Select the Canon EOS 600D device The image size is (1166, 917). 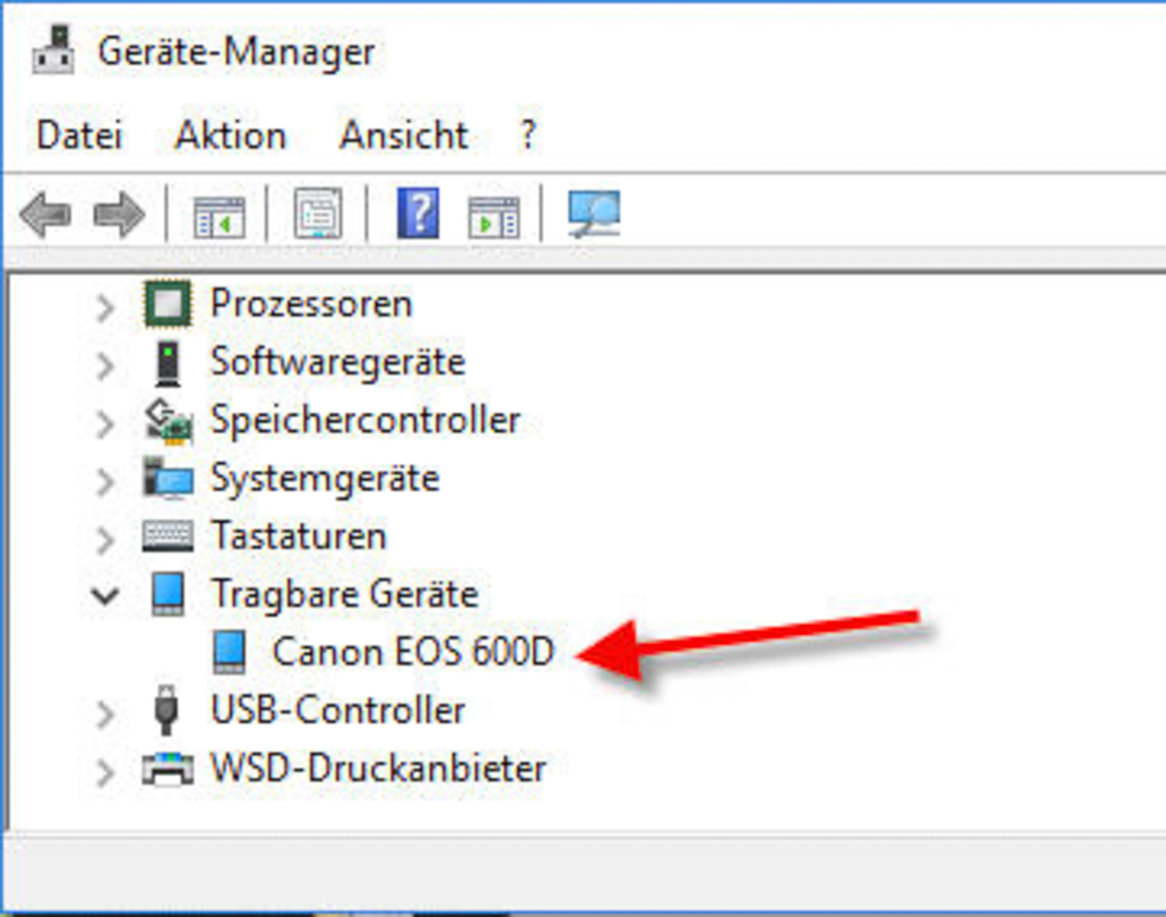click(412, 652)
